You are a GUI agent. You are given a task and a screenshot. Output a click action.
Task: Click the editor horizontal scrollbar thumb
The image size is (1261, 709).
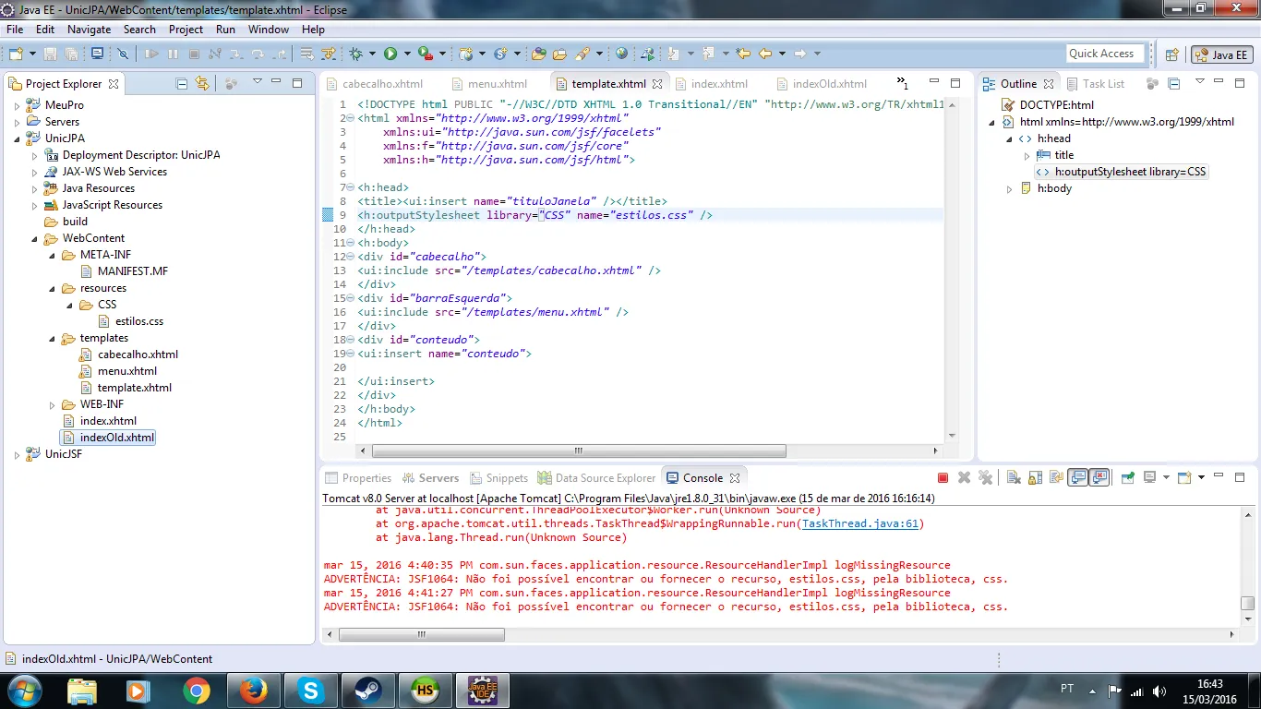pos(578,451)
